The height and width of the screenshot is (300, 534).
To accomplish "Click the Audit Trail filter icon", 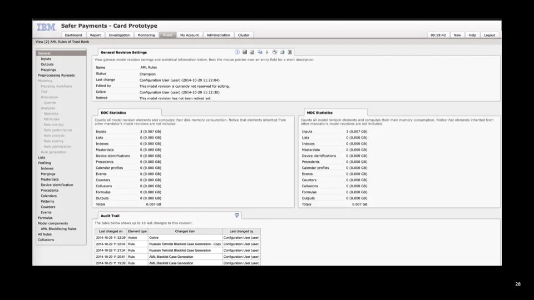I will point(237,216).
